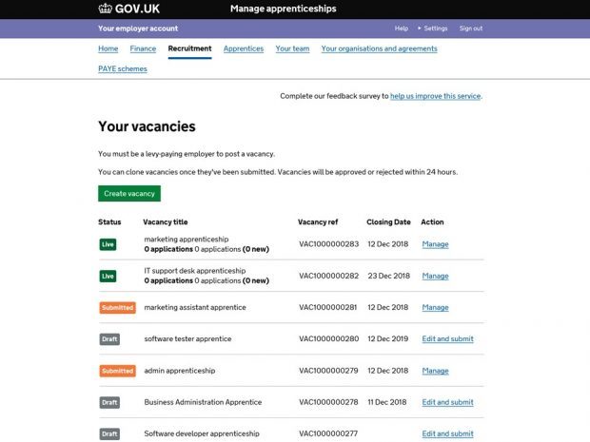590x442 pixels.
Task: Navigate to PAYE schemes
Action: pyautogui.click(x=123, y=68)
